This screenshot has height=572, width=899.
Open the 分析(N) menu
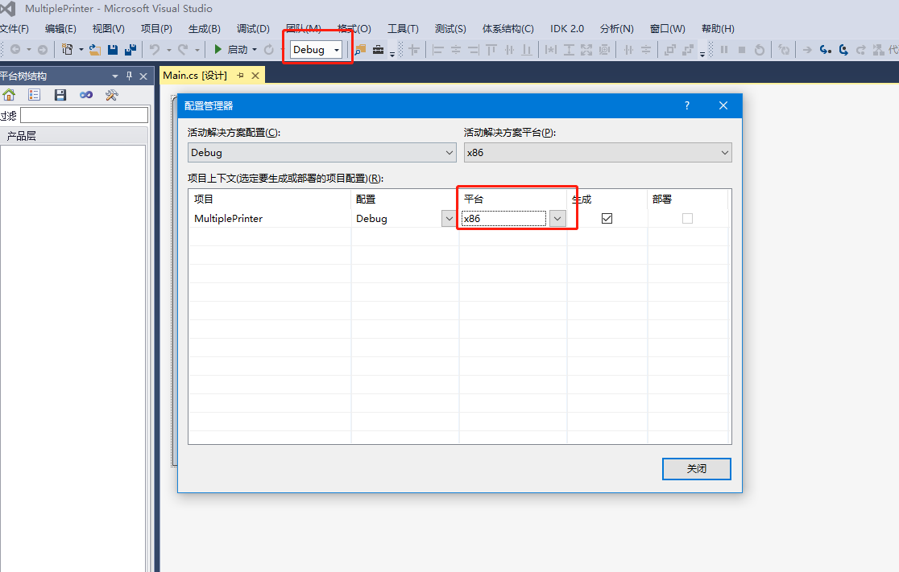pyautogui.click(x=617, y=29)
